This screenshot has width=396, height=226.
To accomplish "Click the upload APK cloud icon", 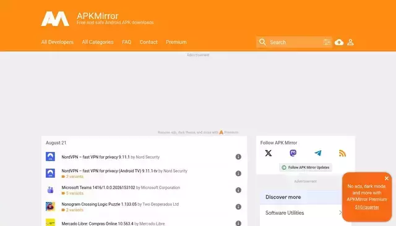I will (x=339, y=42).
